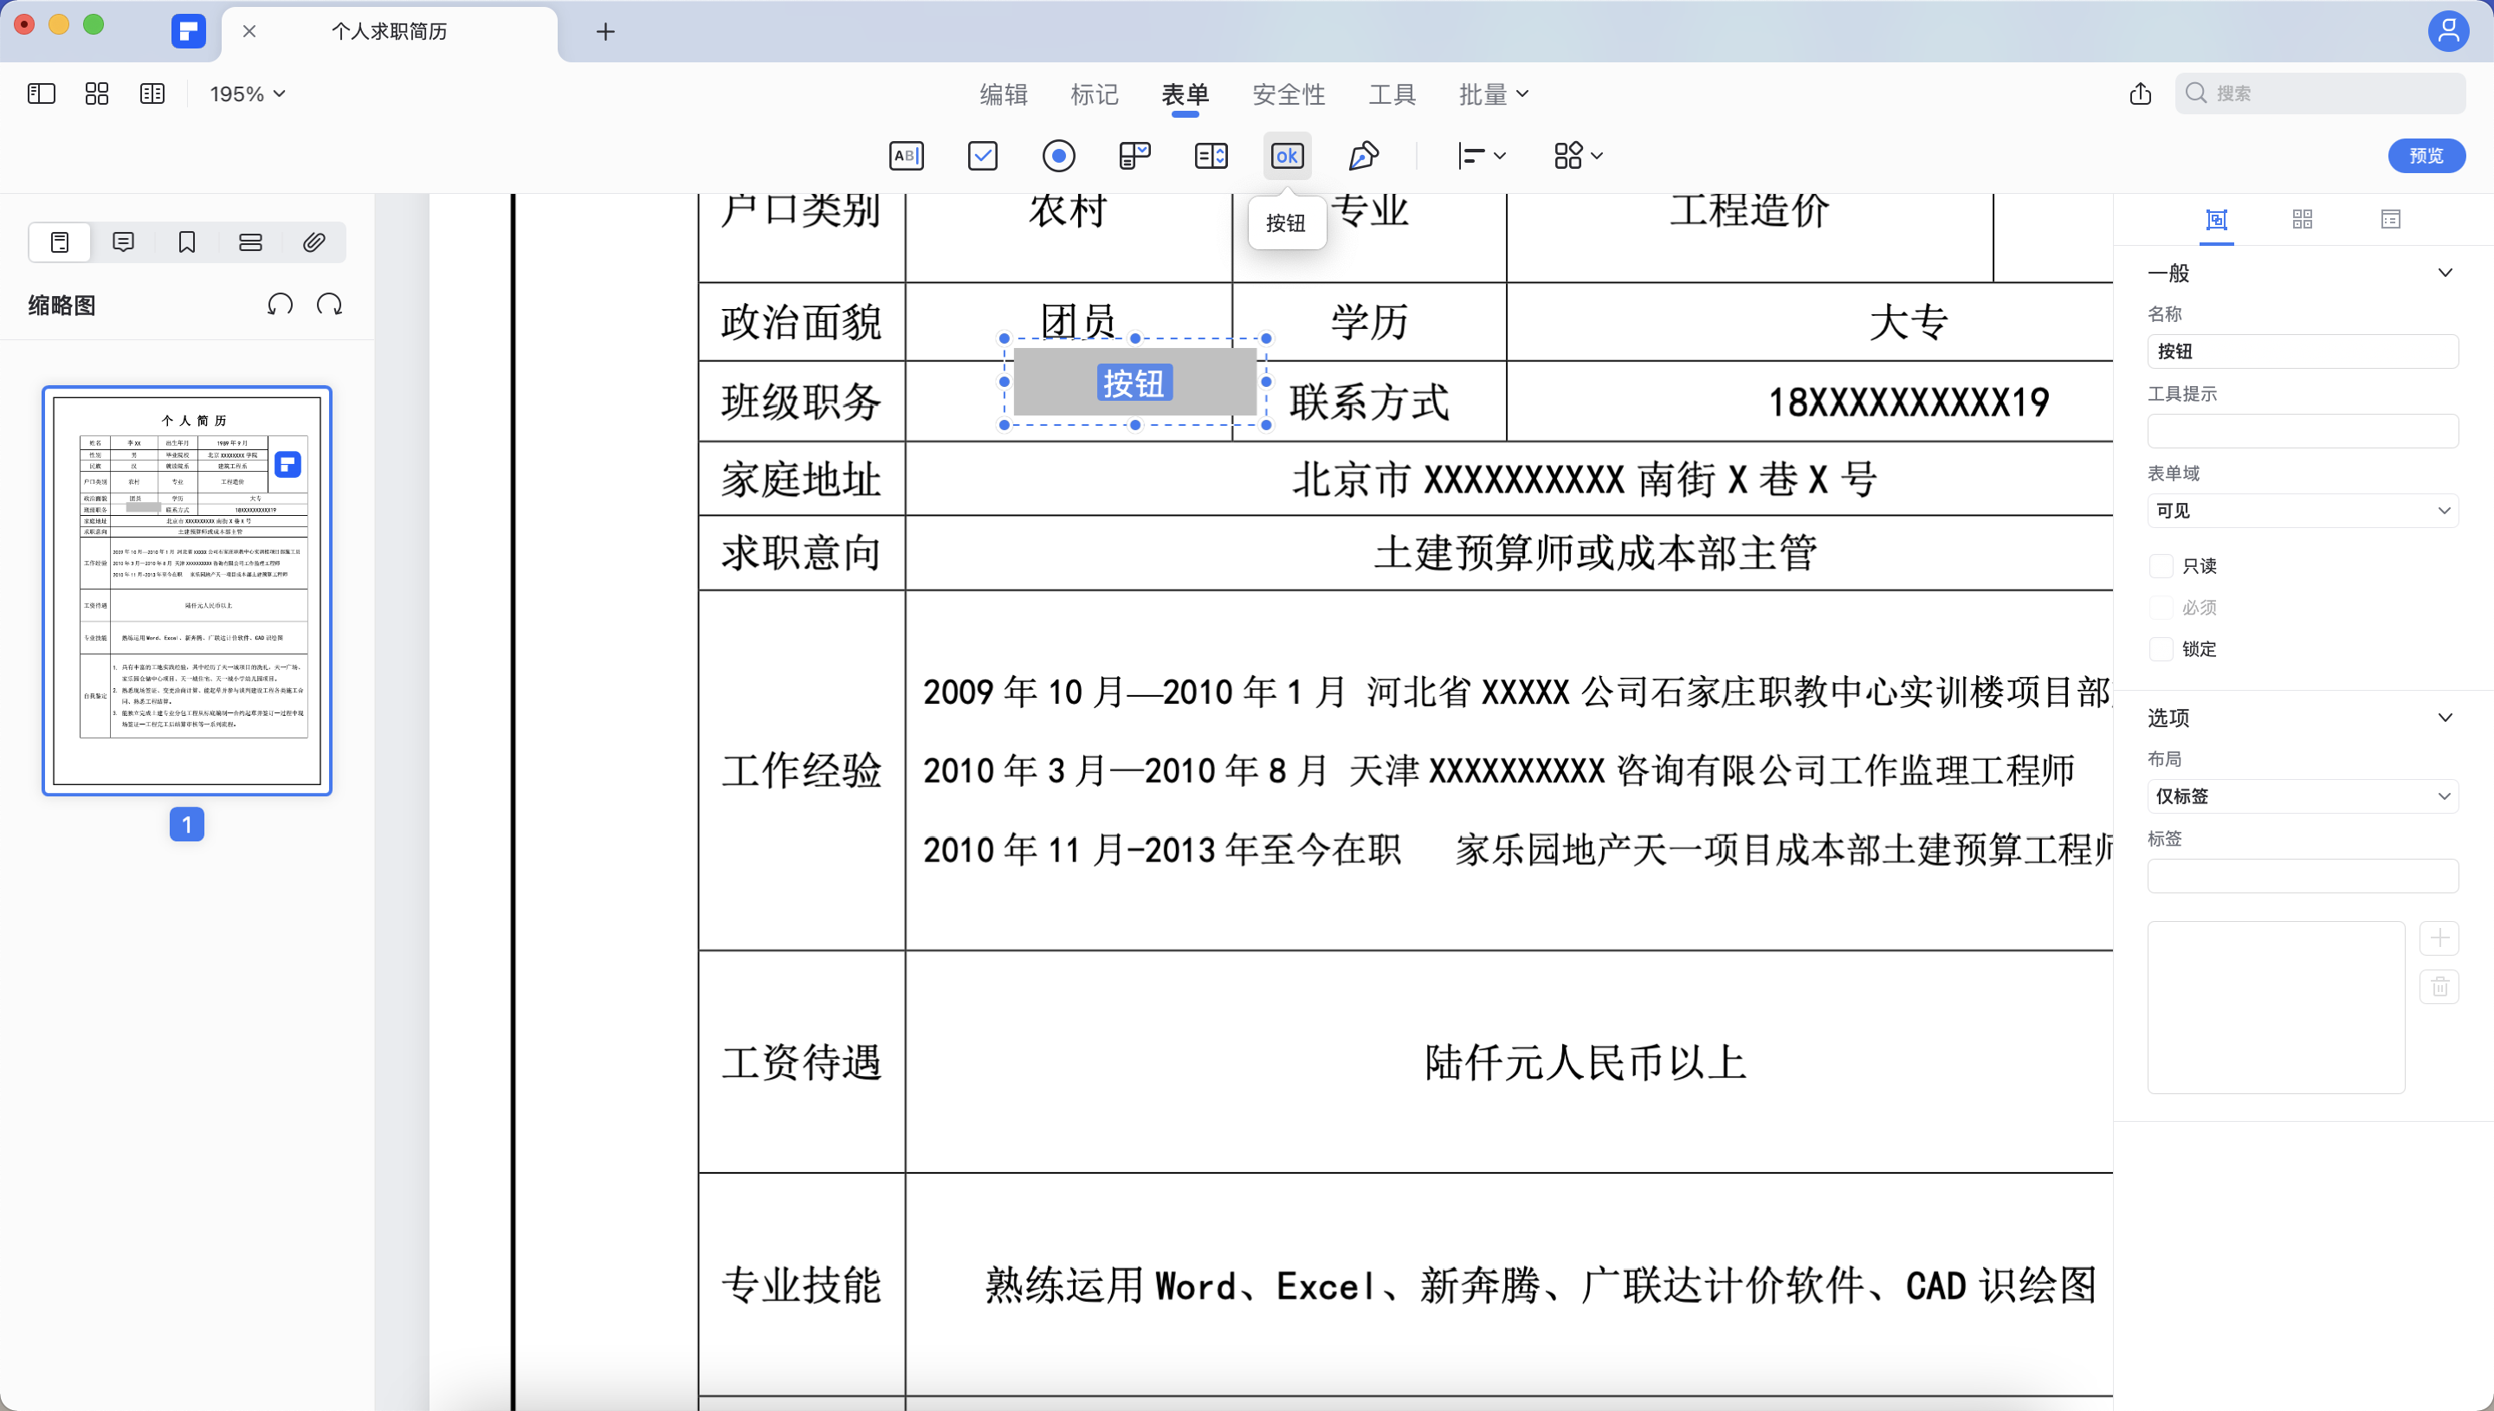Click the 预览 button

tap(2426, 155)
